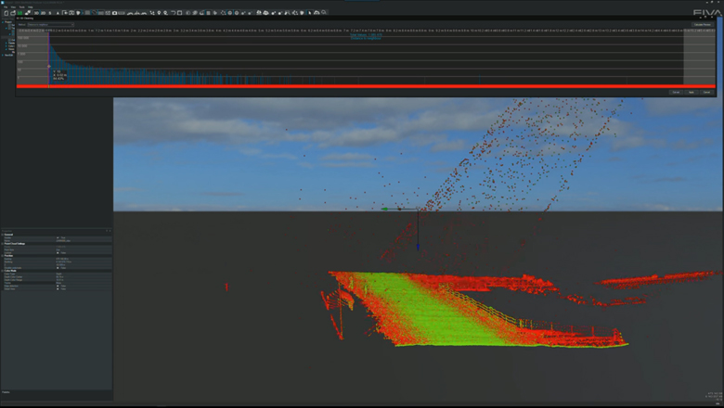Viewport: 724px width, 408px height.
Task: Open the Tools menu
Action: (x=21, y=6)
